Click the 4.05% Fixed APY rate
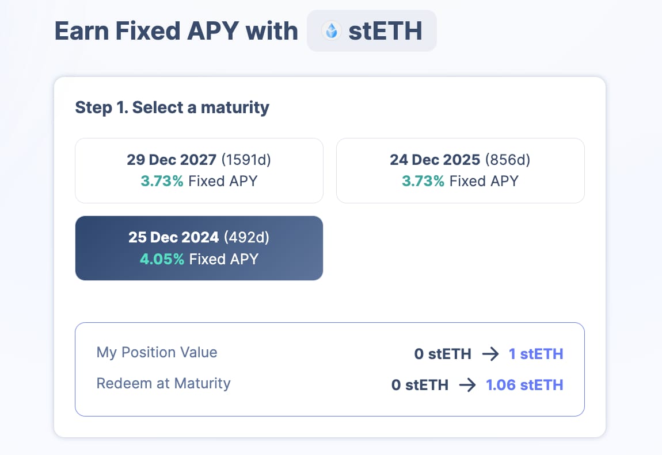 pos(162,259)
